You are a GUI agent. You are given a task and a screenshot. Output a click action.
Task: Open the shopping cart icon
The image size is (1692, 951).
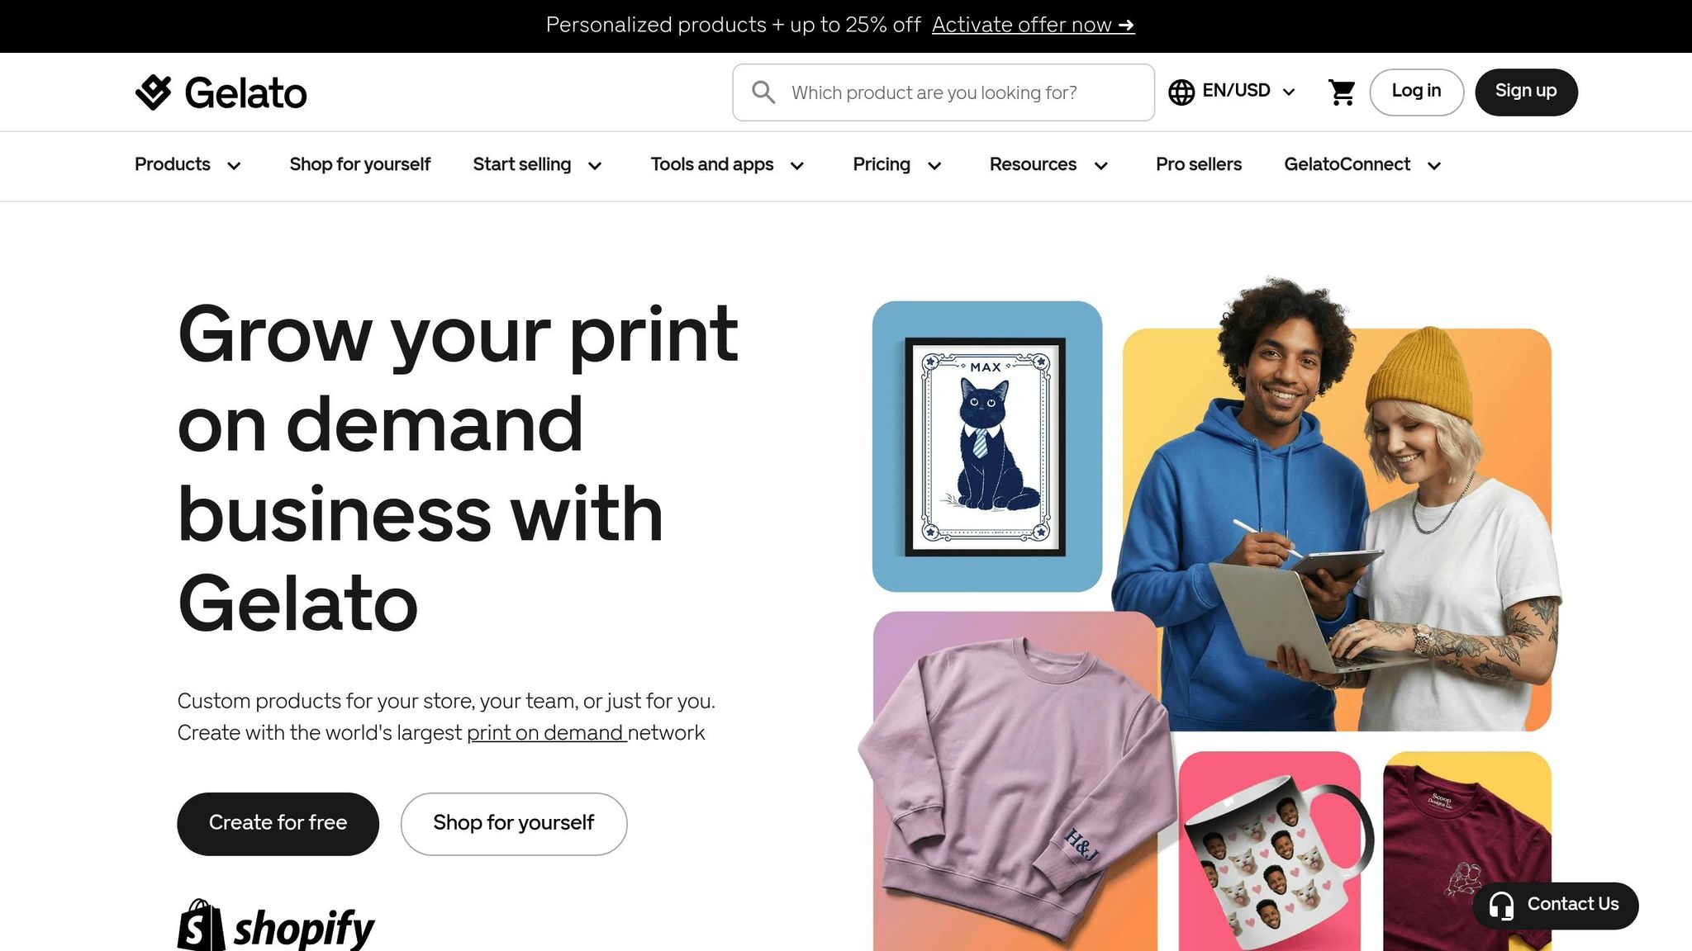click(1342, 92)
